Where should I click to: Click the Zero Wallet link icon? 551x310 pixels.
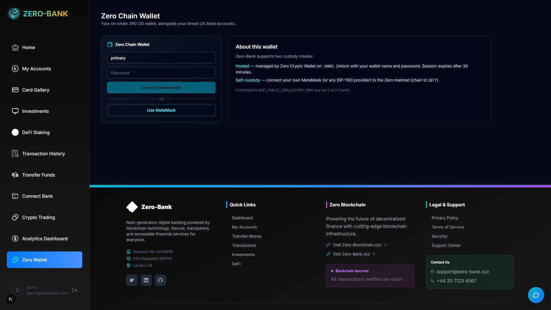pyautogui.click(x=15, y=260)
